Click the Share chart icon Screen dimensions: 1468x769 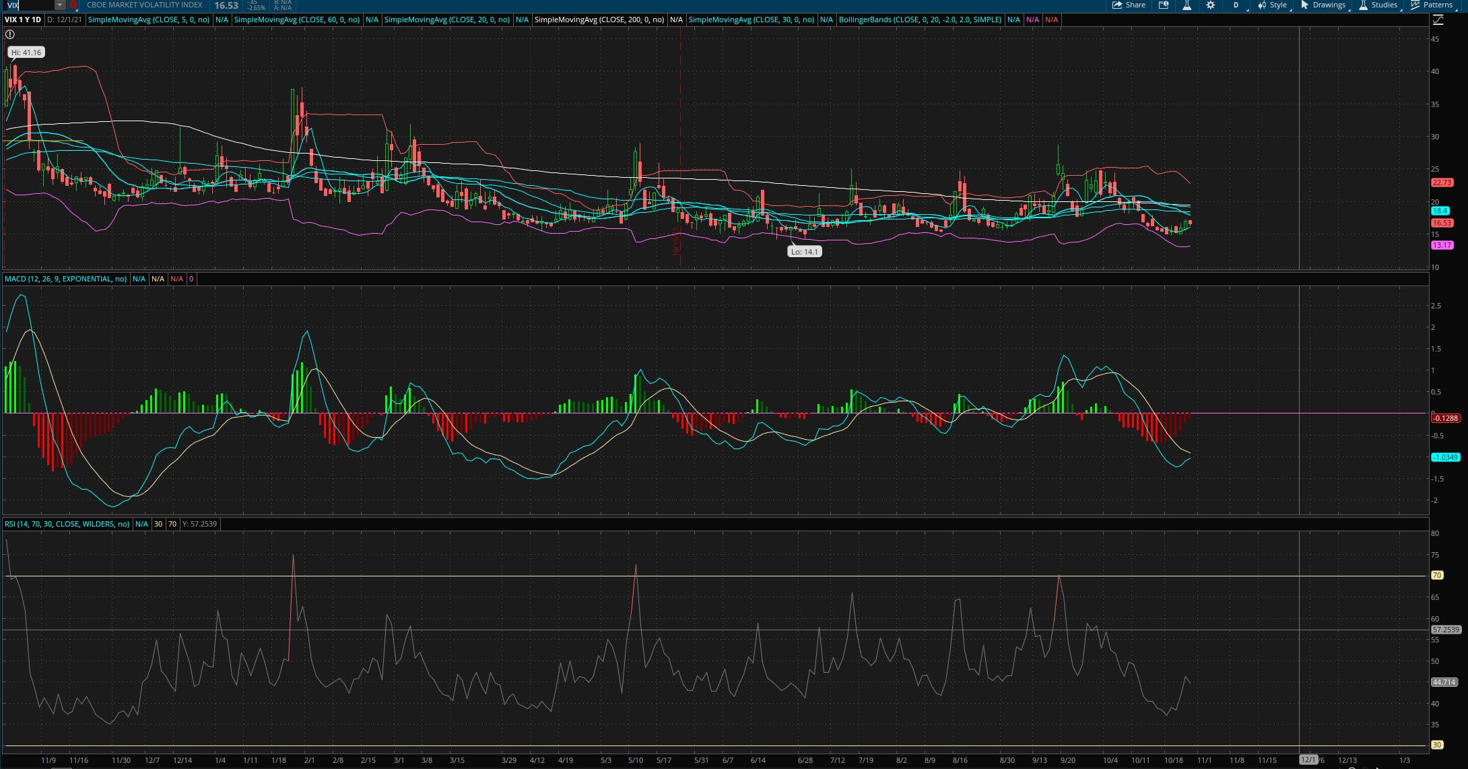[x=1129, y=5]
